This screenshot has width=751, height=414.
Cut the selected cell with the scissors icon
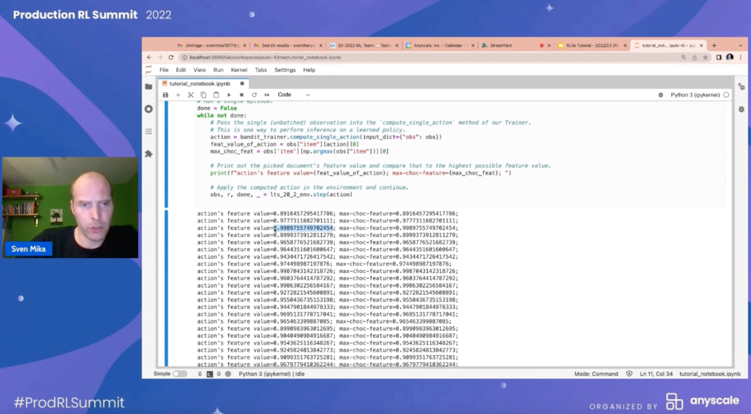tap(191, 95)
